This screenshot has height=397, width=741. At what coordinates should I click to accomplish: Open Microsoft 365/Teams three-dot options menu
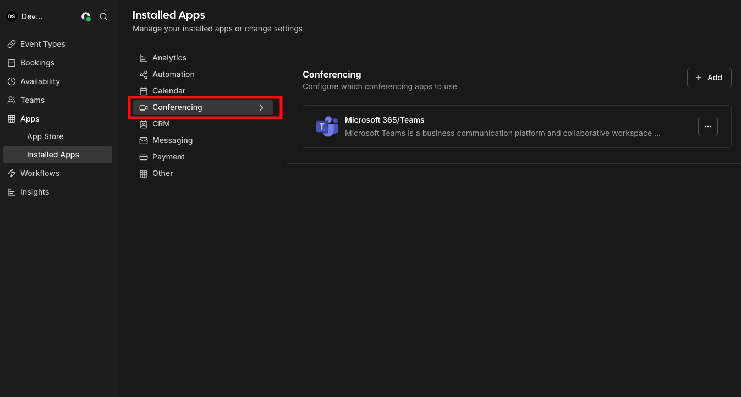[x=707, y=126]
